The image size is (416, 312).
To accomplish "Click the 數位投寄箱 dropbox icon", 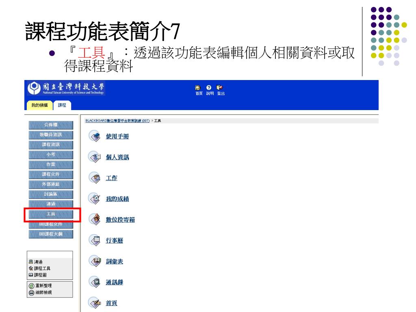I will pos(94,219).
